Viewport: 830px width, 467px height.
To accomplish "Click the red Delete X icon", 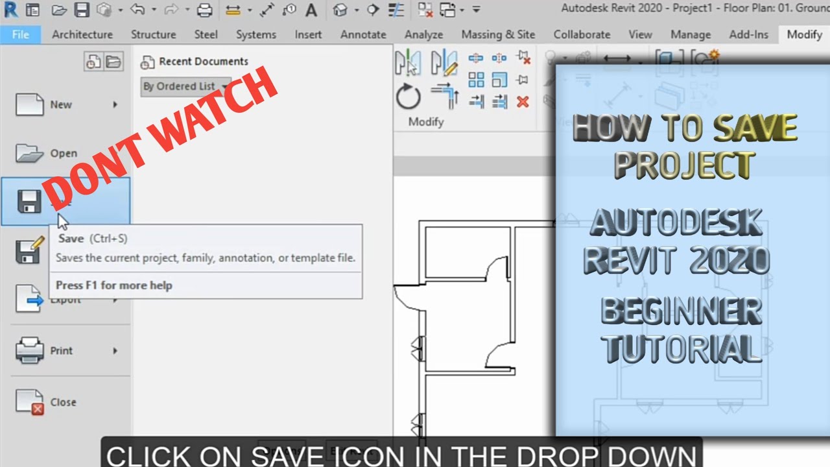I will click(523, 102).
